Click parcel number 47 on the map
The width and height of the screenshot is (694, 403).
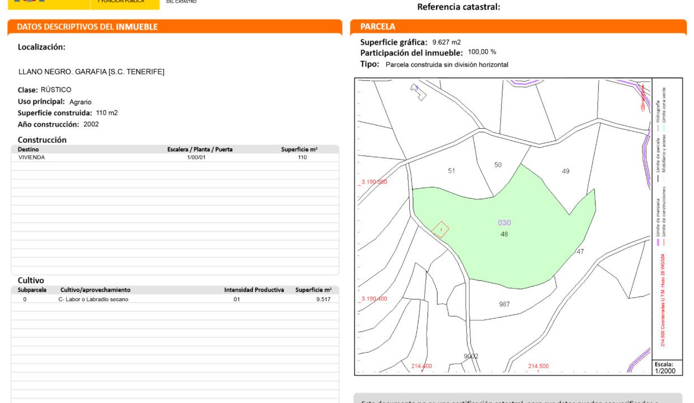click(580, 252)
